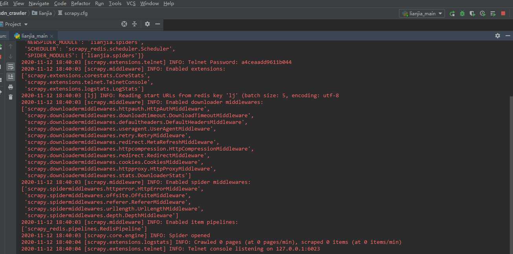Image resolution: width=513 pixels, height=254 pixels.
Task: Click the UserAgentMiddleware line
Action: coord(120,129)
